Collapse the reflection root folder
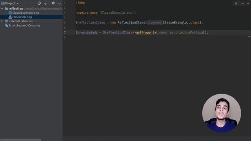The image size is (251, 141). coord(2,9)
